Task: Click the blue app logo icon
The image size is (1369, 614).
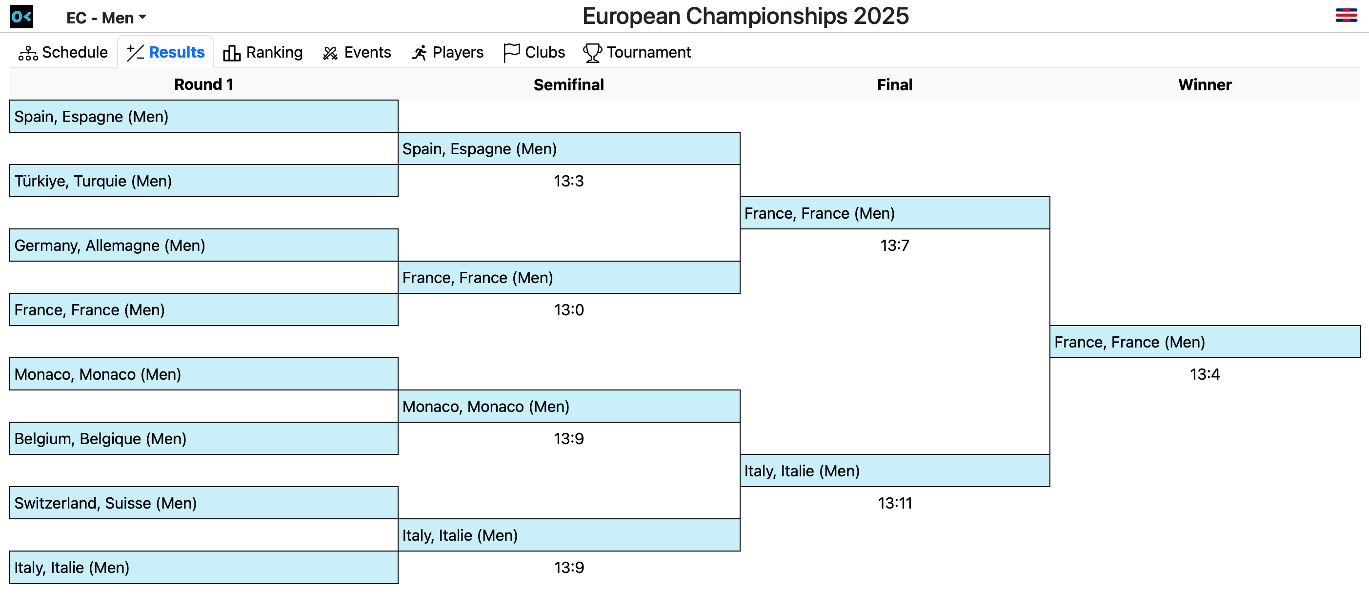Action: coord(21,17)
